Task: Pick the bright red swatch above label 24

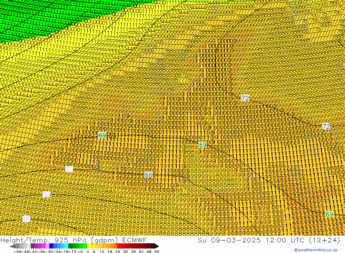Action: pyautogui.click(x=119, y=246)
